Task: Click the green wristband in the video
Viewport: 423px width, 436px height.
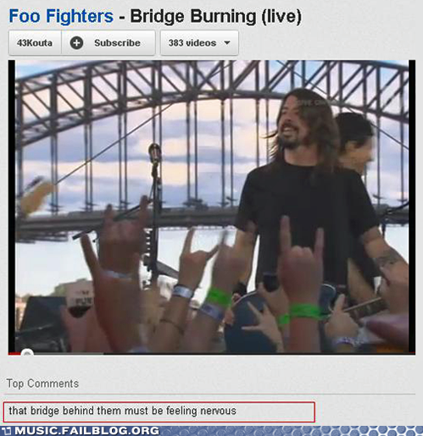Action: [x=219, y=297]
